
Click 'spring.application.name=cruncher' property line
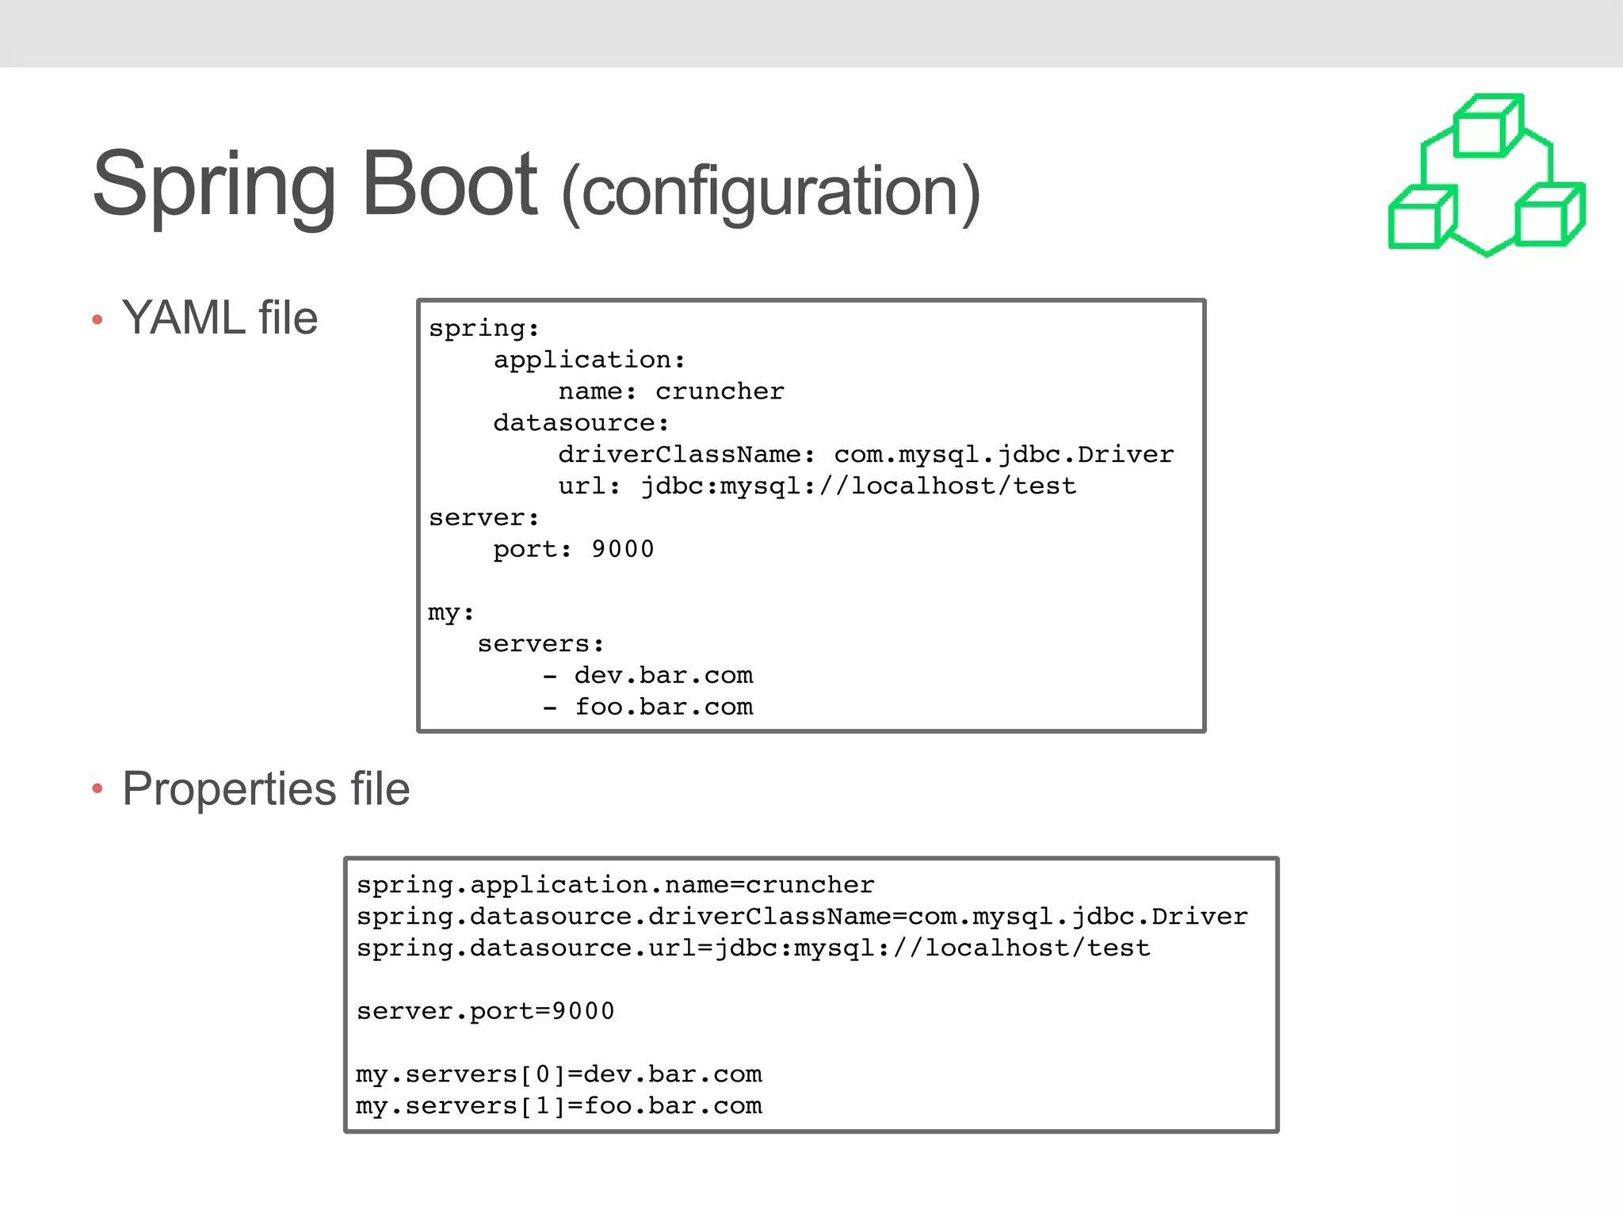[x=616, y=885]
